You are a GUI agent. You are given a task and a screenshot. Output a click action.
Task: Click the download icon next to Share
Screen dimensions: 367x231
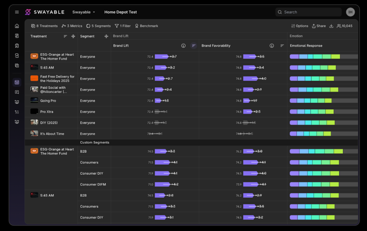tap(331, 26)
